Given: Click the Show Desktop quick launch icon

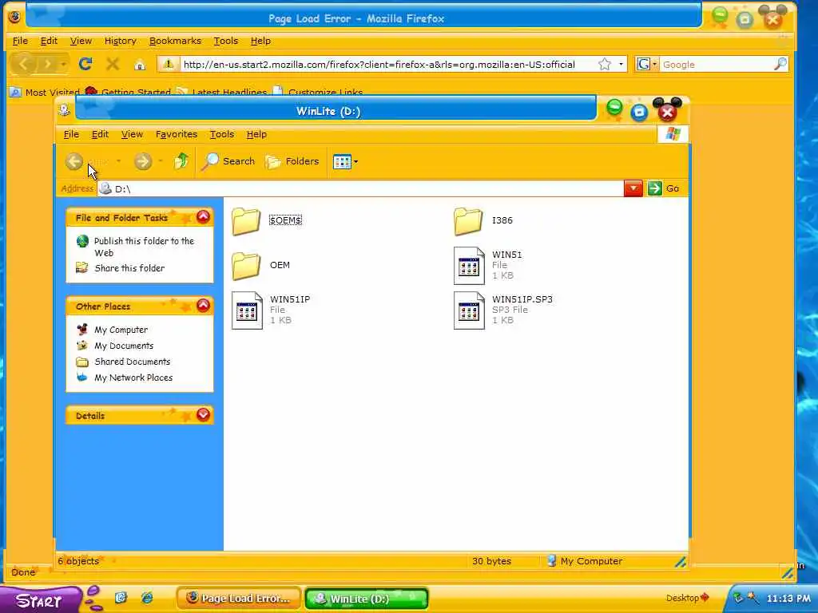Looking at the screenshot, I should (x=121, y=598).
